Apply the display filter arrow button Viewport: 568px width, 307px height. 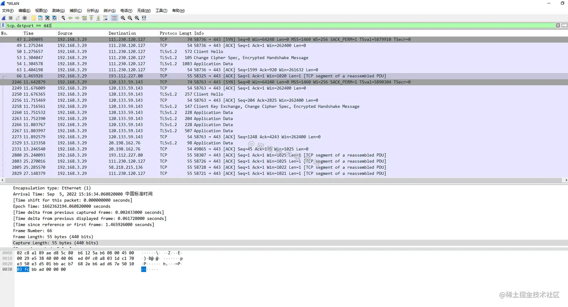click(564, 26)
